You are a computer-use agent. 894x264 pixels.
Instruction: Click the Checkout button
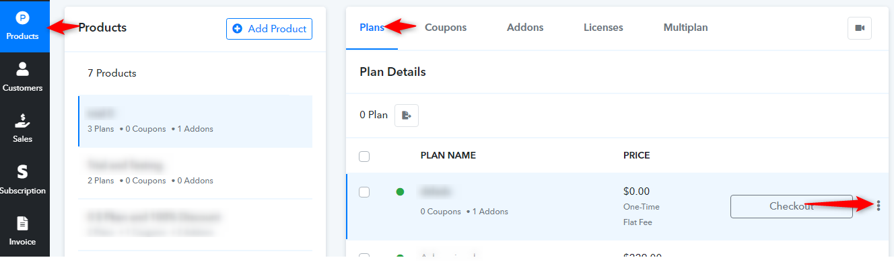(x=792, y=206)
